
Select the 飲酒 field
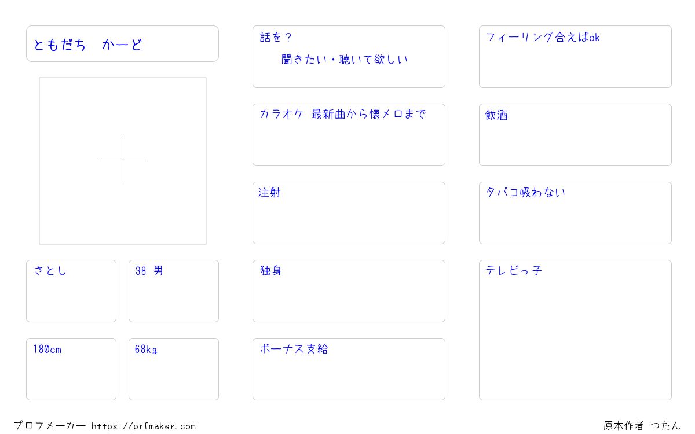tap(575, 135)
